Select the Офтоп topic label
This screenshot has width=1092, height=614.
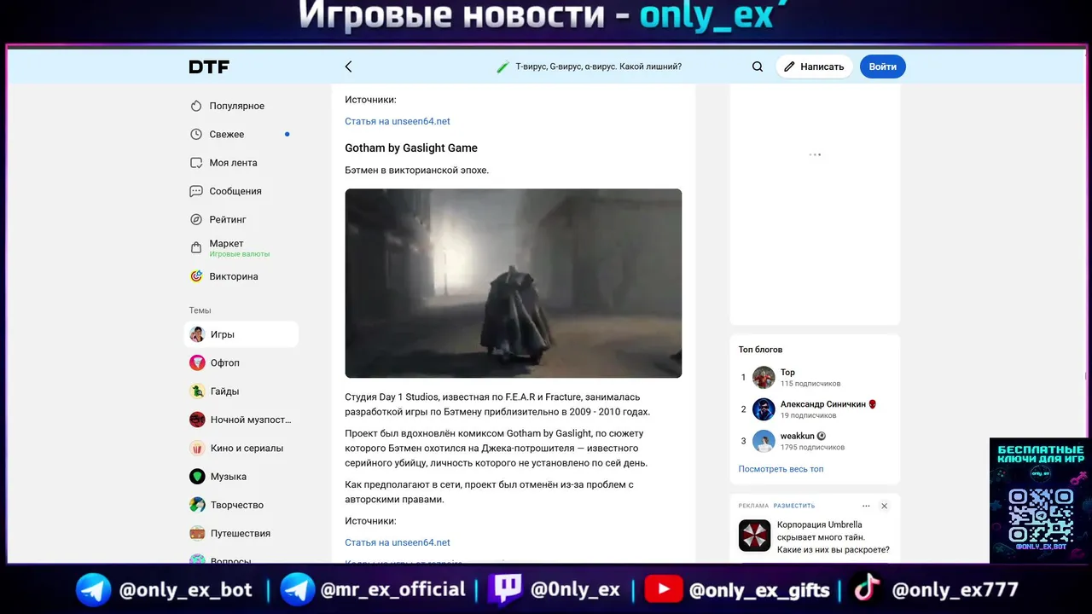[225, 362]
